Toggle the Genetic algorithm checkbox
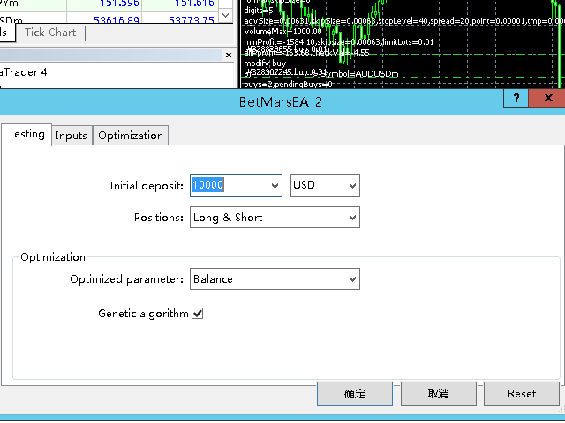 [x=198, y=314]
